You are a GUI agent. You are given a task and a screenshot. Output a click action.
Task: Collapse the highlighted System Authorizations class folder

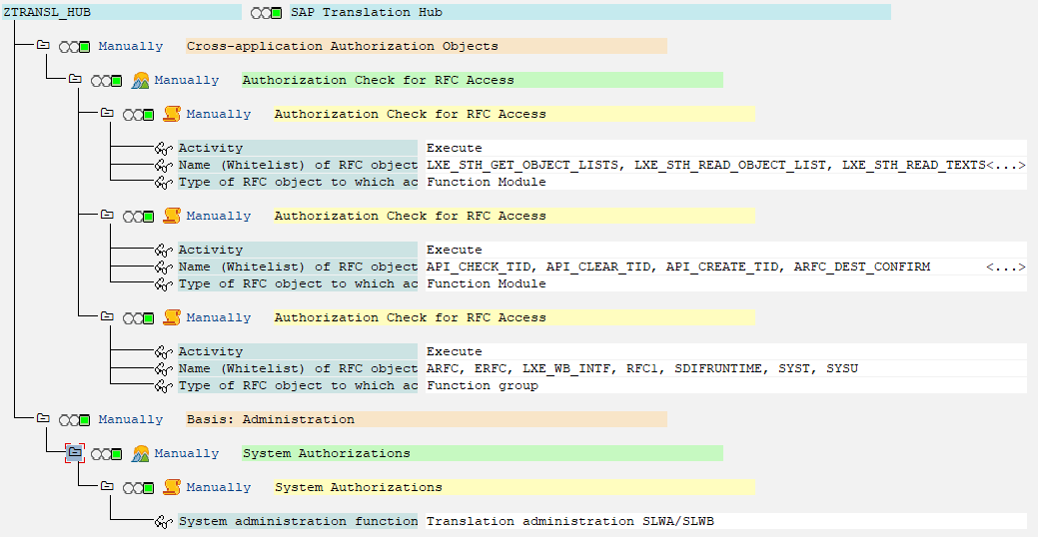75,453
